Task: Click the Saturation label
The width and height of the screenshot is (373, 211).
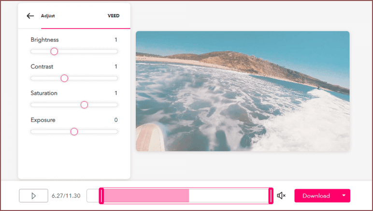Action: 44,93
